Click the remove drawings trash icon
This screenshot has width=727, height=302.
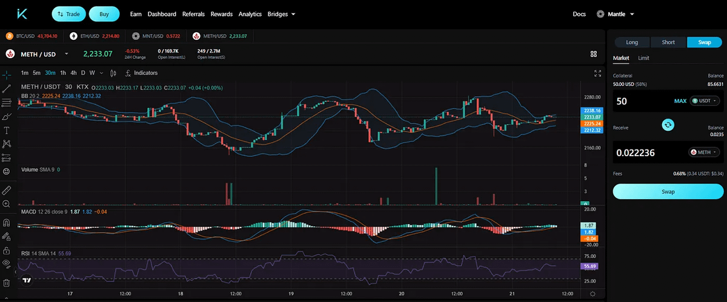7,282
